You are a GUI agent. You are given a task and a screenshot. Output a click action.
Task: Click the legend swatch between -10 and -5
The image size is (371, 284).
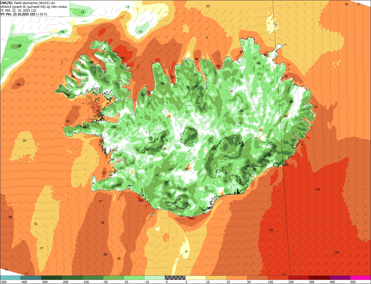click(154, 278)
